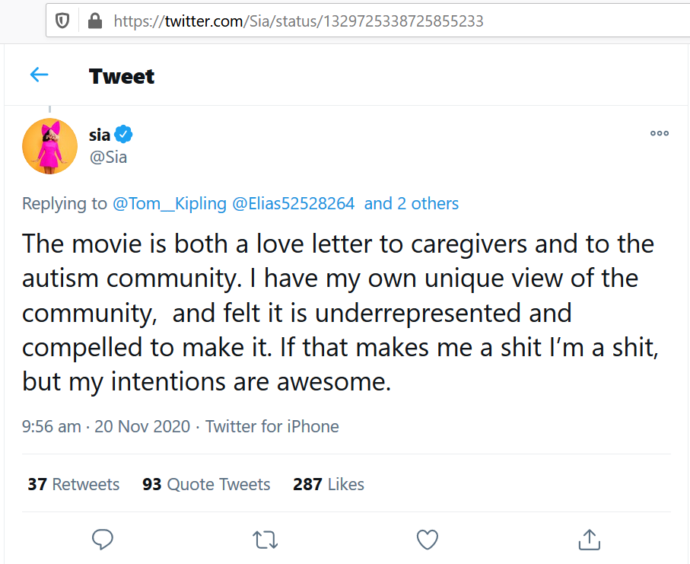View the 287 Likes list

pos(329,484)
